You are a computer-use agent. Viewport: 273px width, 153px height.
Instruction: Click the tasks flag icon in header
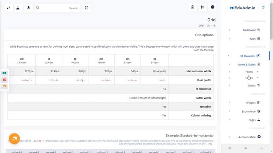coord(202,7)
